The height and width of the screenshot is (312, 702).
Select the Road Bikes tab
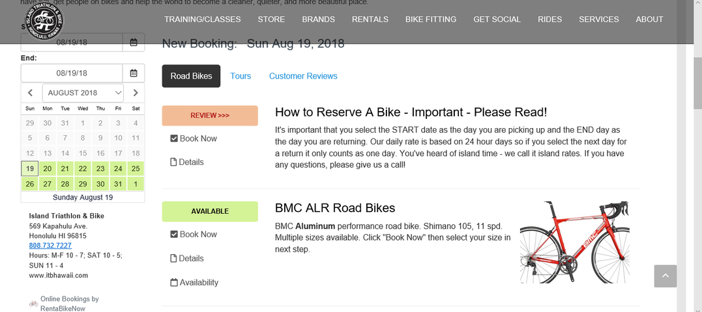click(191, 76)
